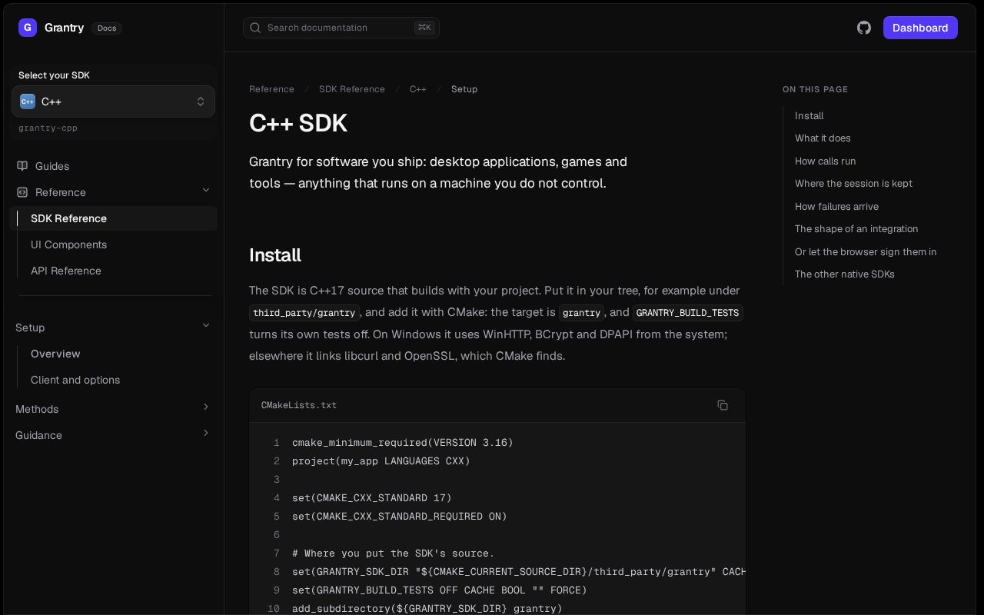Click the Reference breadcrumb link
The image size is (984, 615).
(271, 89)
